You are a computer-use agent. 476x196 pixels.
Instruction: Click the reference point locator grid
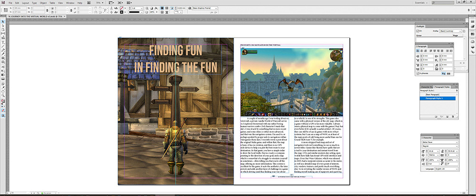(6, 10)
